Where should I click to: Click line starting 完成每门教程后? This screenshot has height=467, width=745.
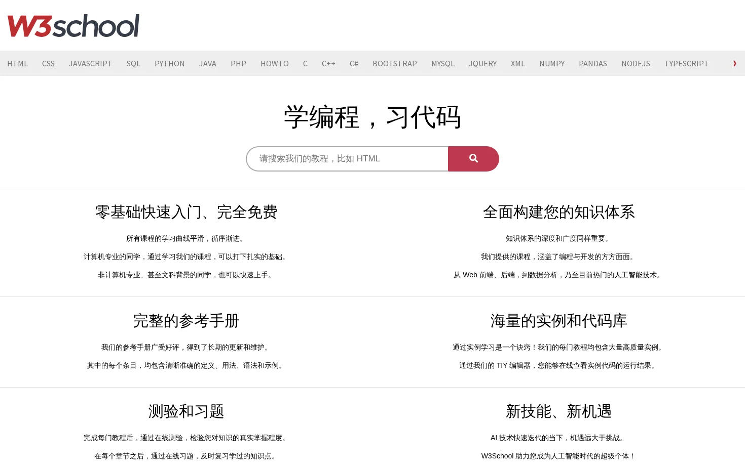[186, 438]
